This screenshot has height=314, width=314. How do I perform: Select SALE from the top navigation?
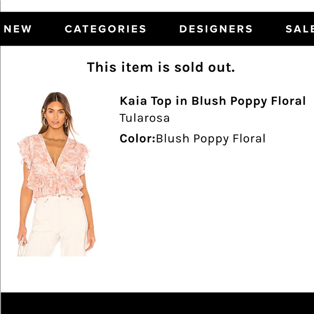pyautogui.click(x=299, y=29)
